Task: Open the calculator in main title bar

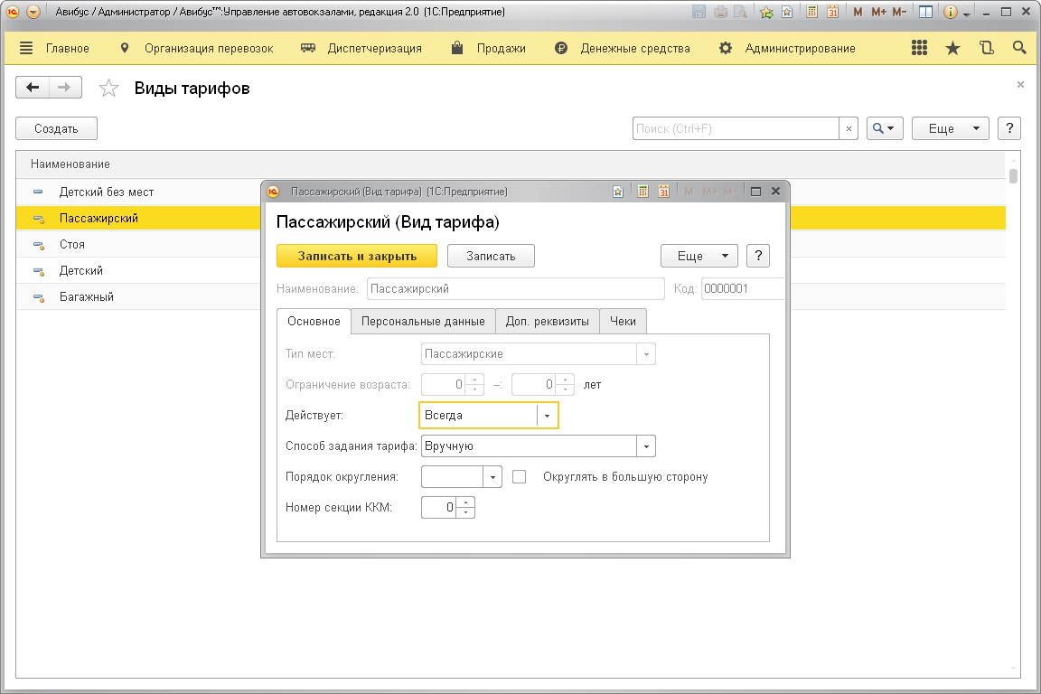Action: (x=812, y=13)
